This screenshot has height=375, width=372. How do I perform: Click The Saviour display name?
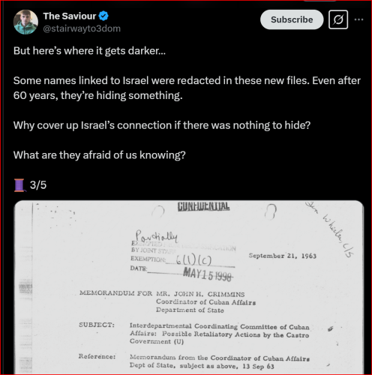coord(70,16)
